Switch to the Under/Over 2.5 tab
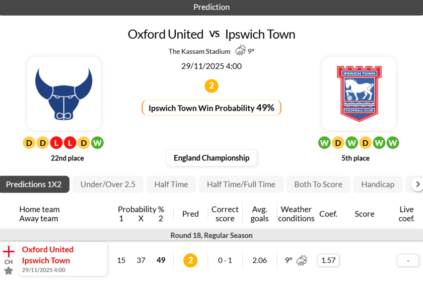Image resolution: width=423 pixels, height=283 pixels. tap(108, 184)
